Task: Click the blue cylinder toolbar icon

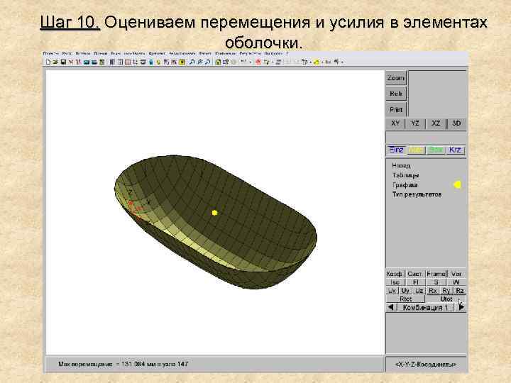Action: (x=151, y=62)
